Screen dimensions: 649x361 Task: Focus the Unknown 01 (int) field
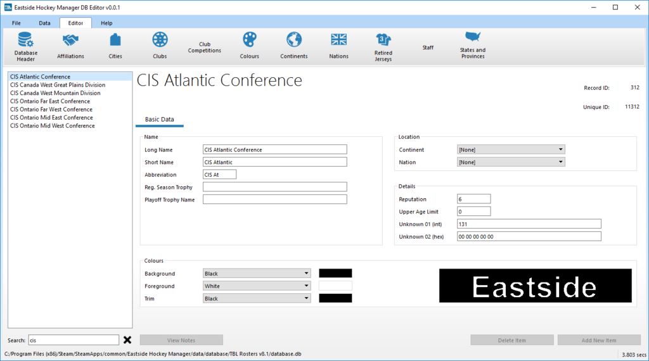(x=529, y=224)
